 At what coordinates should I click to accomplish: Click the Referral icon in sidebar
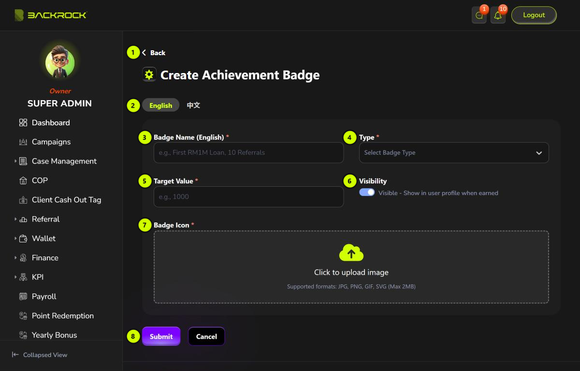[x=23, y=220]
